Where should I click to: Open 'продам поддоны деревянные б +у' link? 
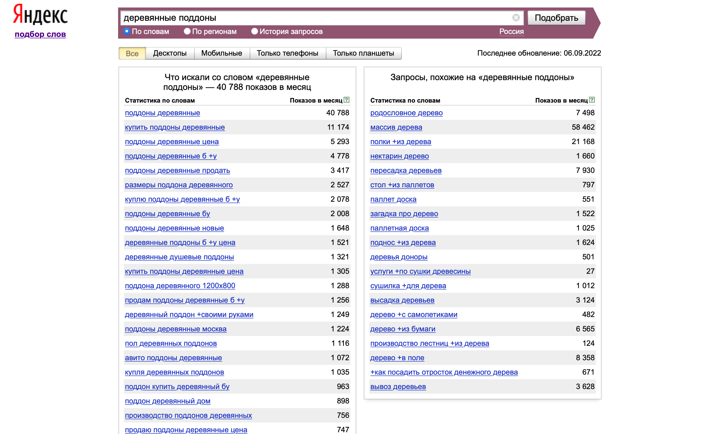tap(185, 301)
